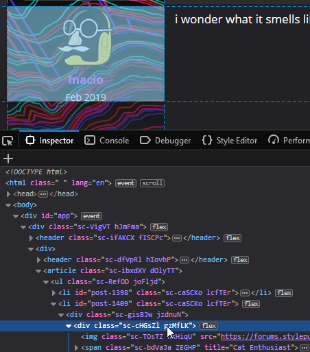Image resolution: width=310 pixels, height=352 pixels.
Task: Click the Style Editor braces icon
Action: click(207, 140)
